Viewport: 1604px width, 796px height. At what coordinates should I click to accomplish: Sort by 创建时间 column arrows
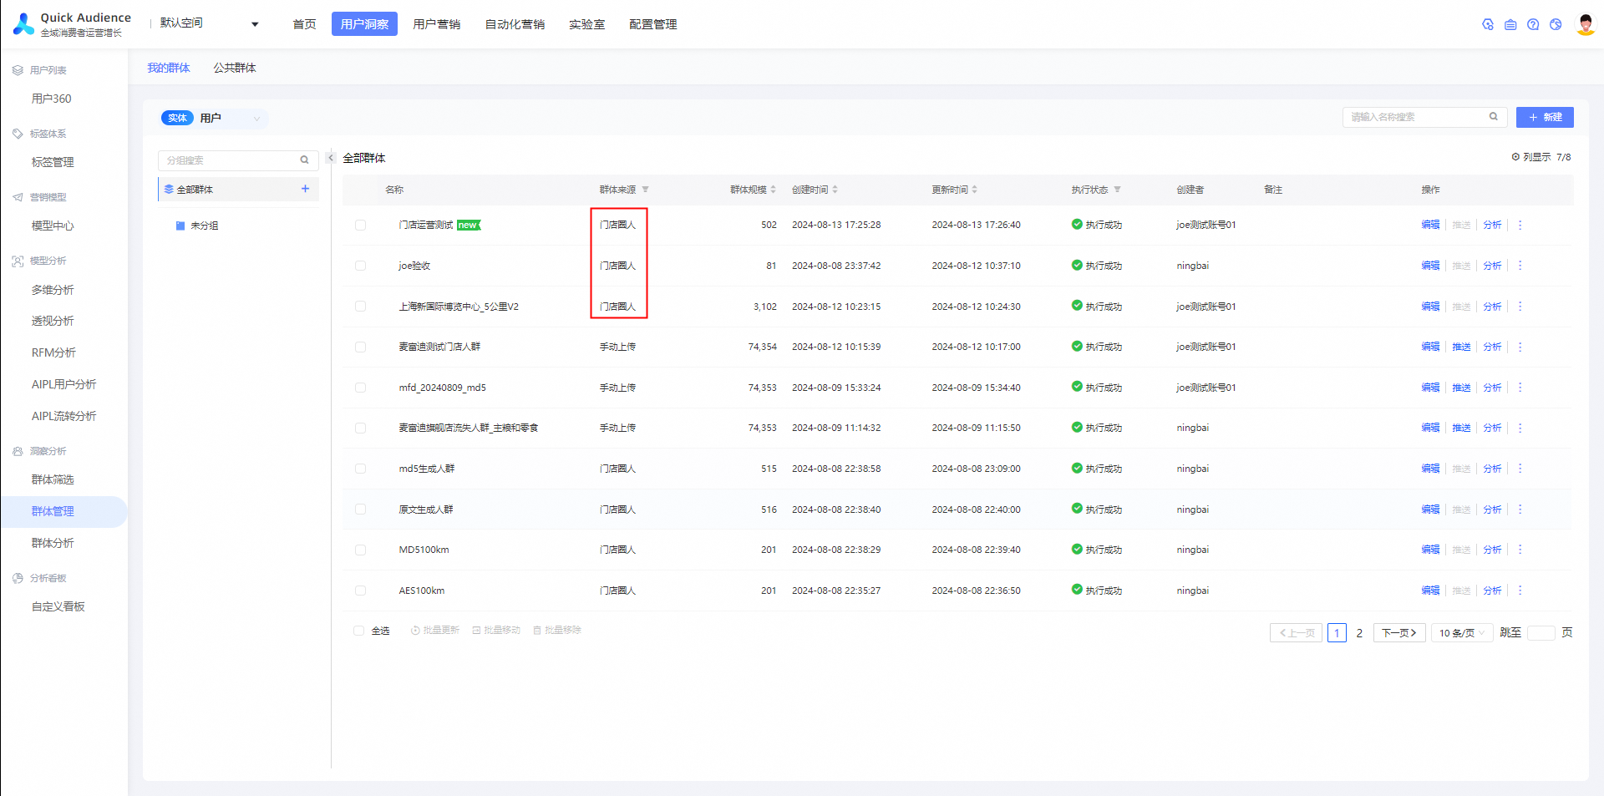[835, 190]
